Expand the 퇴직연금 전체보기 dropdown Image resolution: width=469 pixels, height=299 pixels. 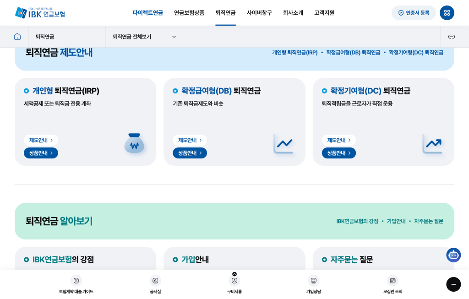click(x=144, y=37)
